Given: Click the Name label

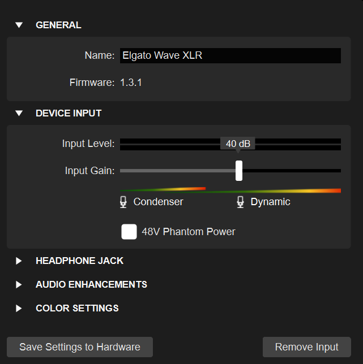Looking at the screenshot, I should point(100,55).
